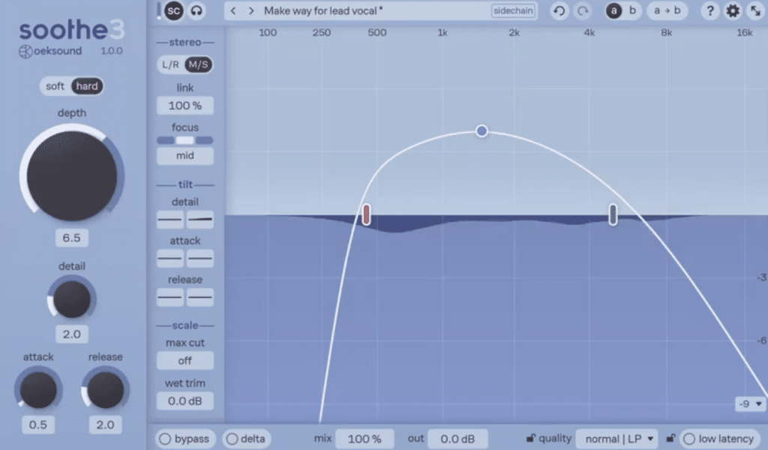768x450 pixels.
Task: Select state A
Action: click(x=613, y=10)
